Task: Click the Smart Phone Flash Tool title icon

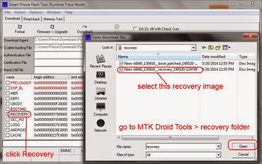Action: click(x=5, y=4)
